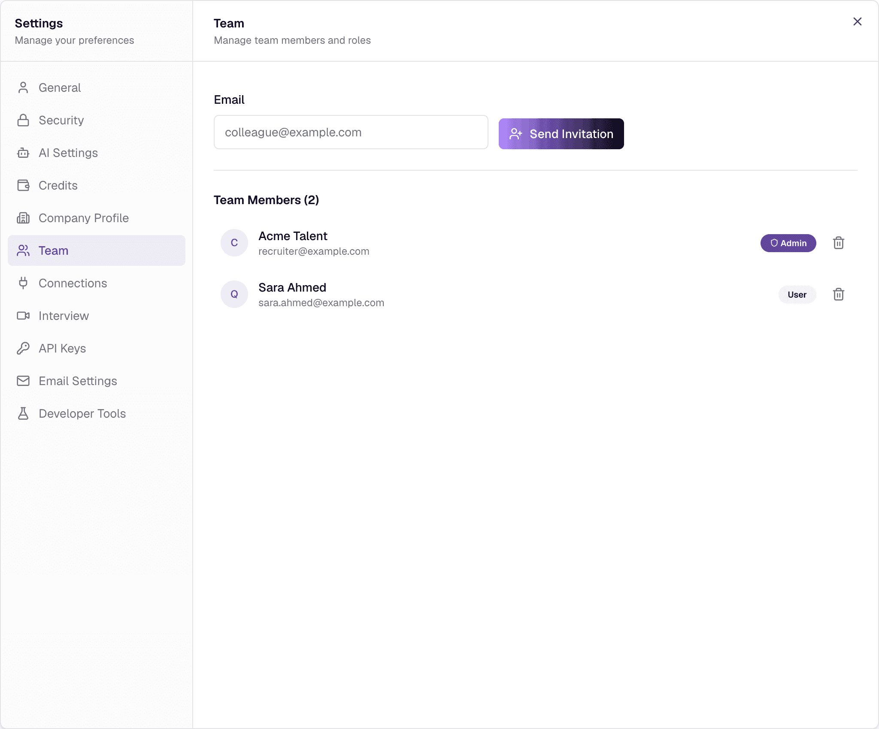
Task: Click the Acme Talent name
Action: pyautogui.click(x=293, y=236)
